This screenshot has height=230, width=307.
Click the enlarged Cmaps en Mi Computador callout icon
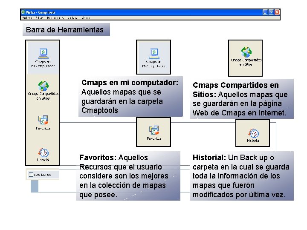tap(153, 57)
